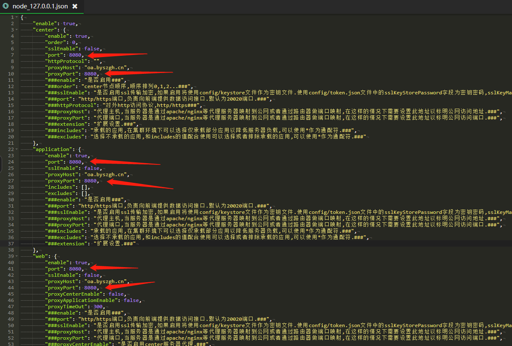Click the "oa.byszgh.cn" value on line 26
Image resolution: width=512 pixels, height=346 pixels.
[105, 174]
